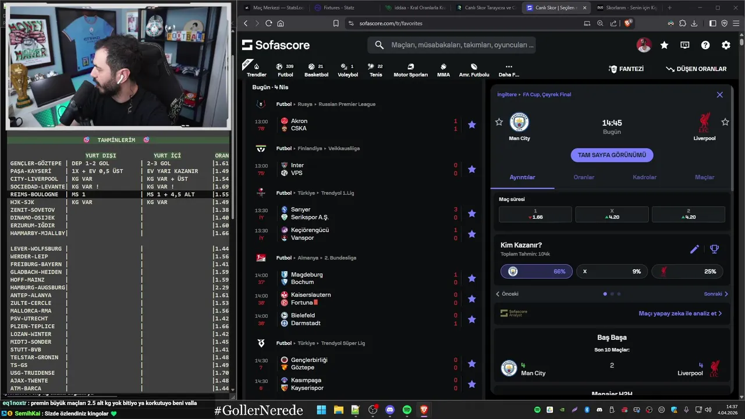Open the Windows Start menu
Screen dimensions: 745x419
pos(321,410)
